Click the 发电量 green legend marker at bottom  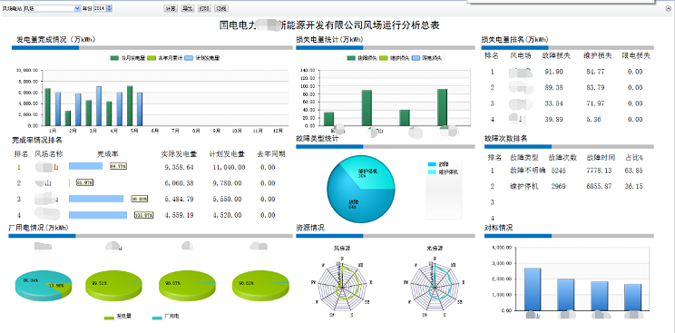110,318
